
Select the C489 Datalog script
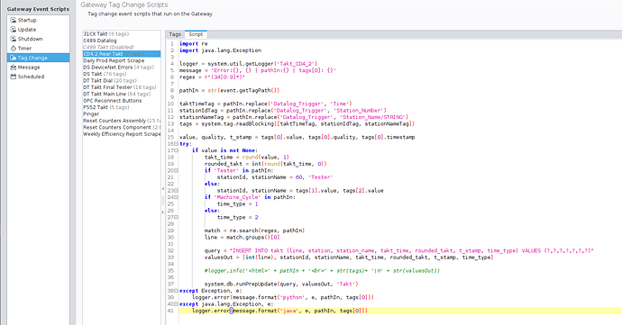click(100, 41)
